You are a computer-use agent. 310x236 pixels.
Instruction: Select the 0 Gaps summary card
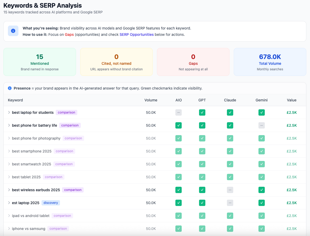tap(193, 62)
